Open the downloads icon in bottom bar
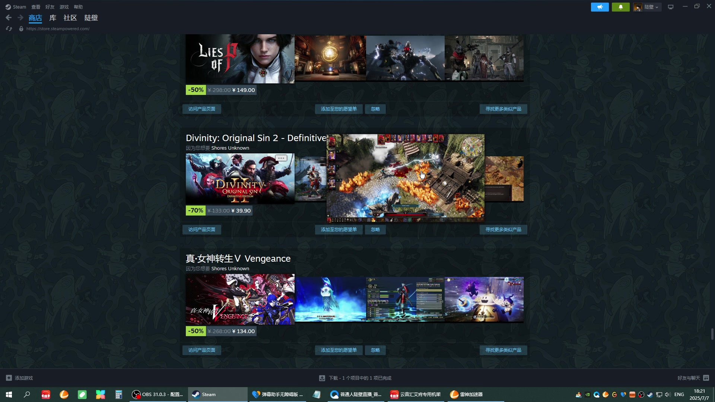Image resolution: width=715 pixels, height=402 pixels. [322, 378]
